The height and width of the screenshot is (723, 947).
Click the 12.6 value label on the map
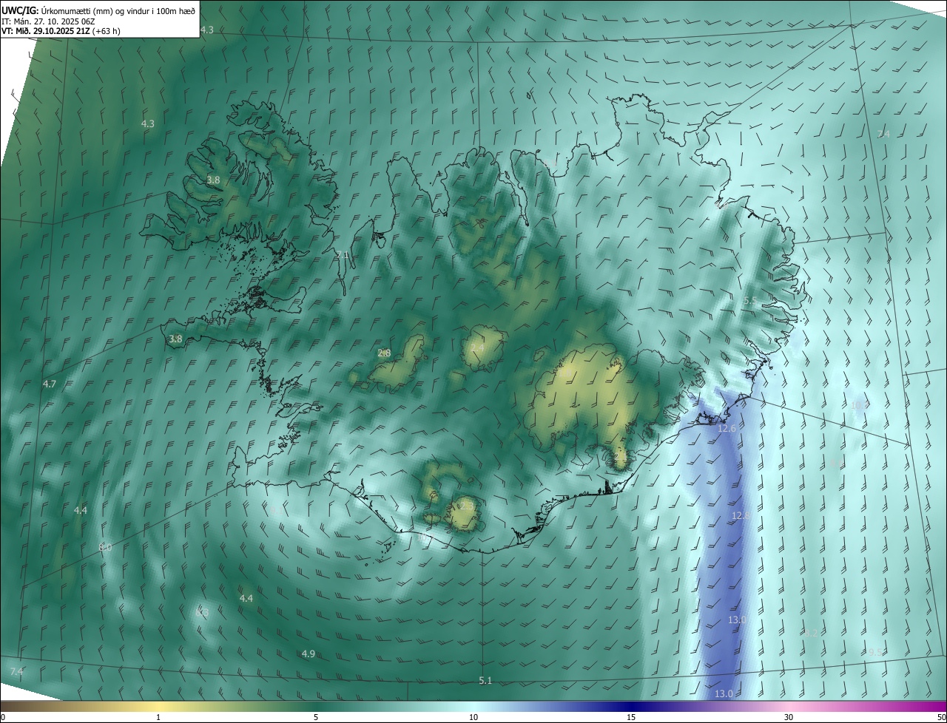727,429
